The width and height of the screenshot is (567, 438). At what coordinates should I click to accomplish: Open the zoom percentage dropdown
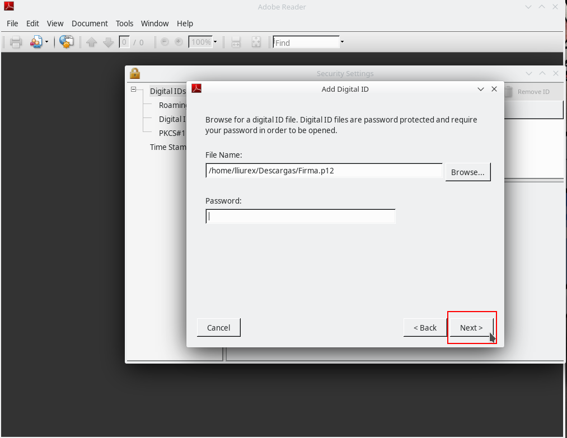(x=215, y=42)
